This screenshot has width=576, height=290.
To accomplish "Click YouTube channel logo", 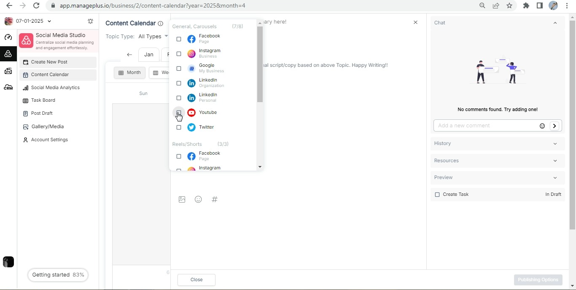I will 191,113.
